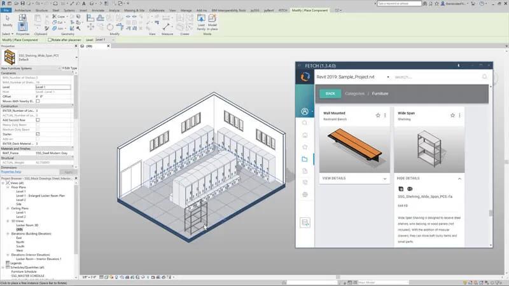Click FETCH sidebar document icon
This screenshot has height=286, width=509.
click(305, 171)
